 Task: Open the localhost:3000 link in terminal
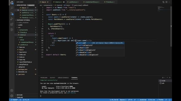coord(64,87)
